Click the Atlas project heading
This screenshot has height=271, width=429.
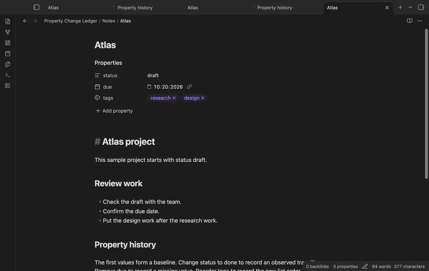128,142
